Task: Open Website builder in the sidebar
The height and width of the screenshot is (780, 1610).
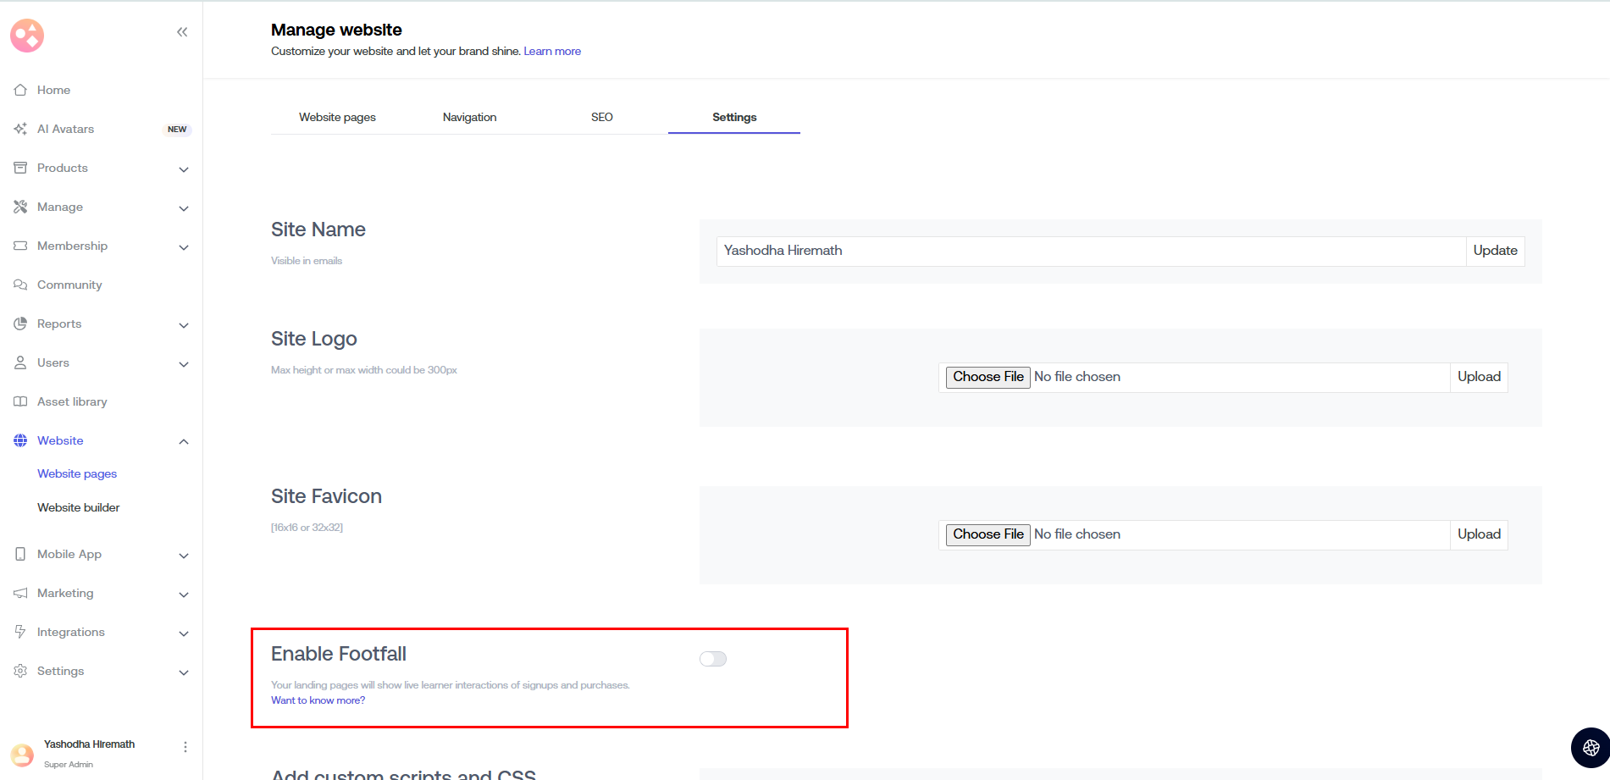Action: pos(79,507)
